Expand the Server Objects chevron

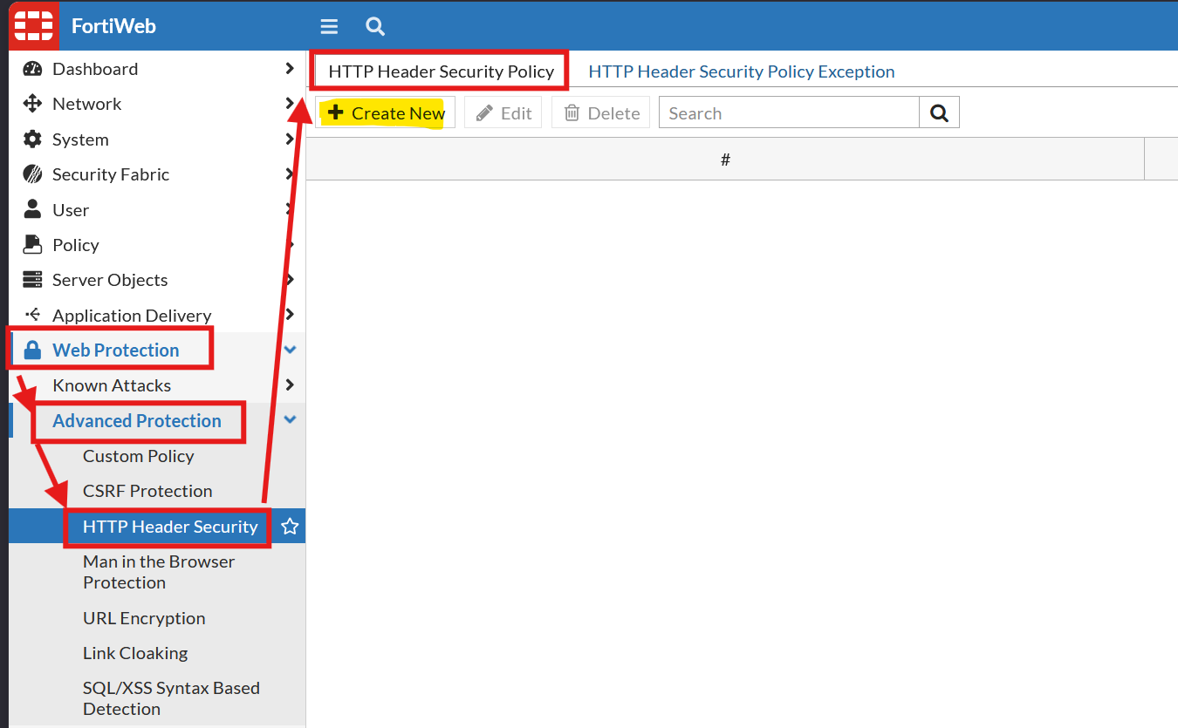pos(291,280)
